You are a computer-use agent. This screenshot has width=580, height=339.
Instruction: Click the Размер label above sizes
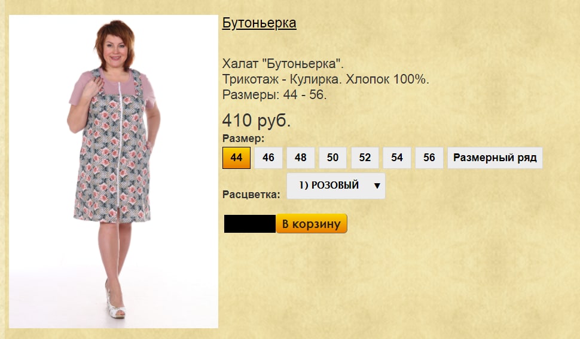tap(243, 138)
